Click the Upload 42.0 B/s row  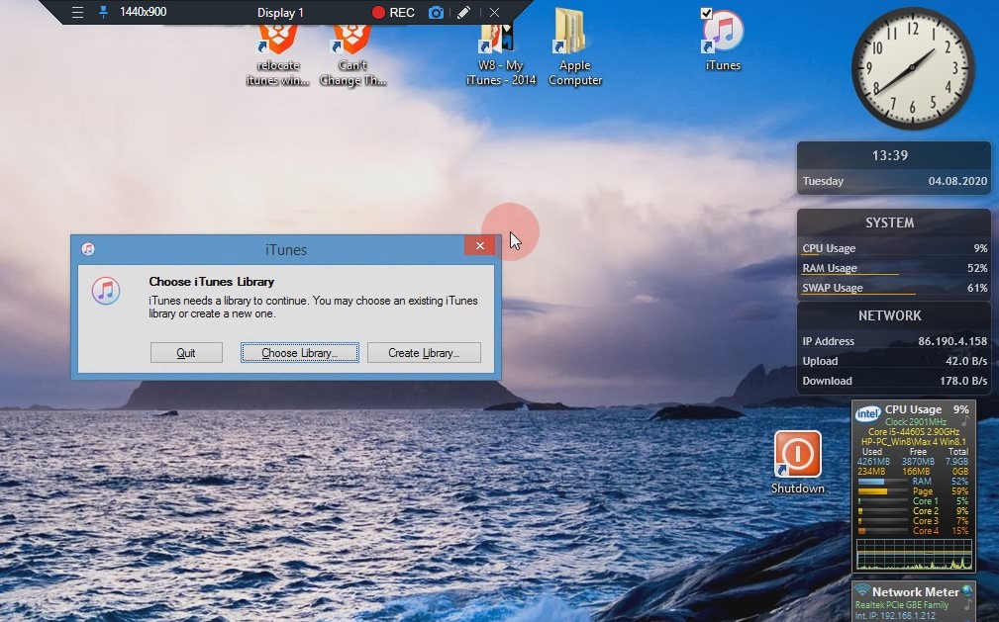894,361
